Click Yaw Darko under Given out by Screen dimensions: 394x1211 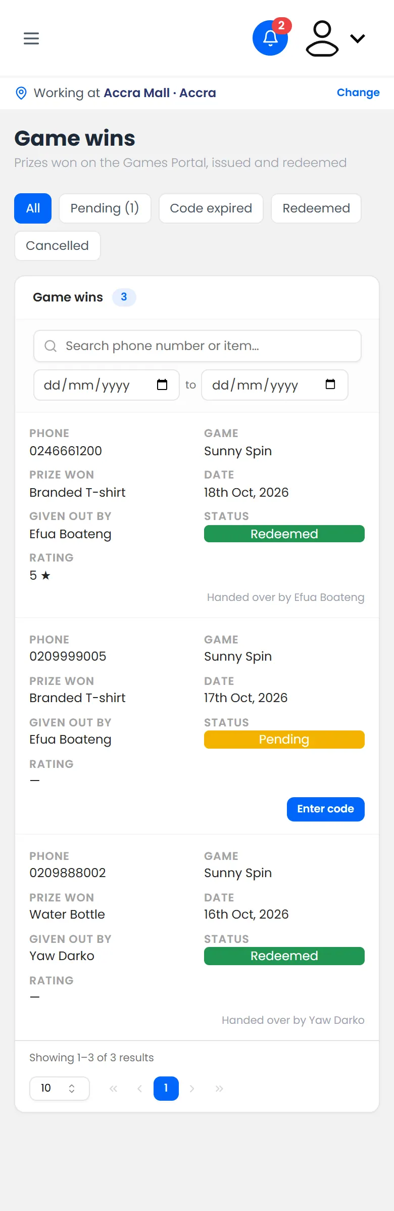pos(62,956)
